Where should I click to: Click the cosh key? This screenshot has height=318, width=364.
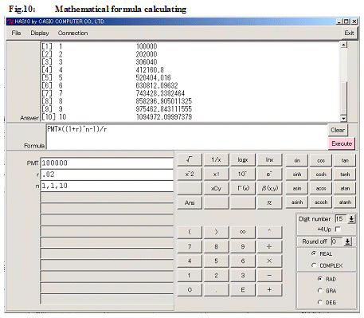tap(321, 175)
